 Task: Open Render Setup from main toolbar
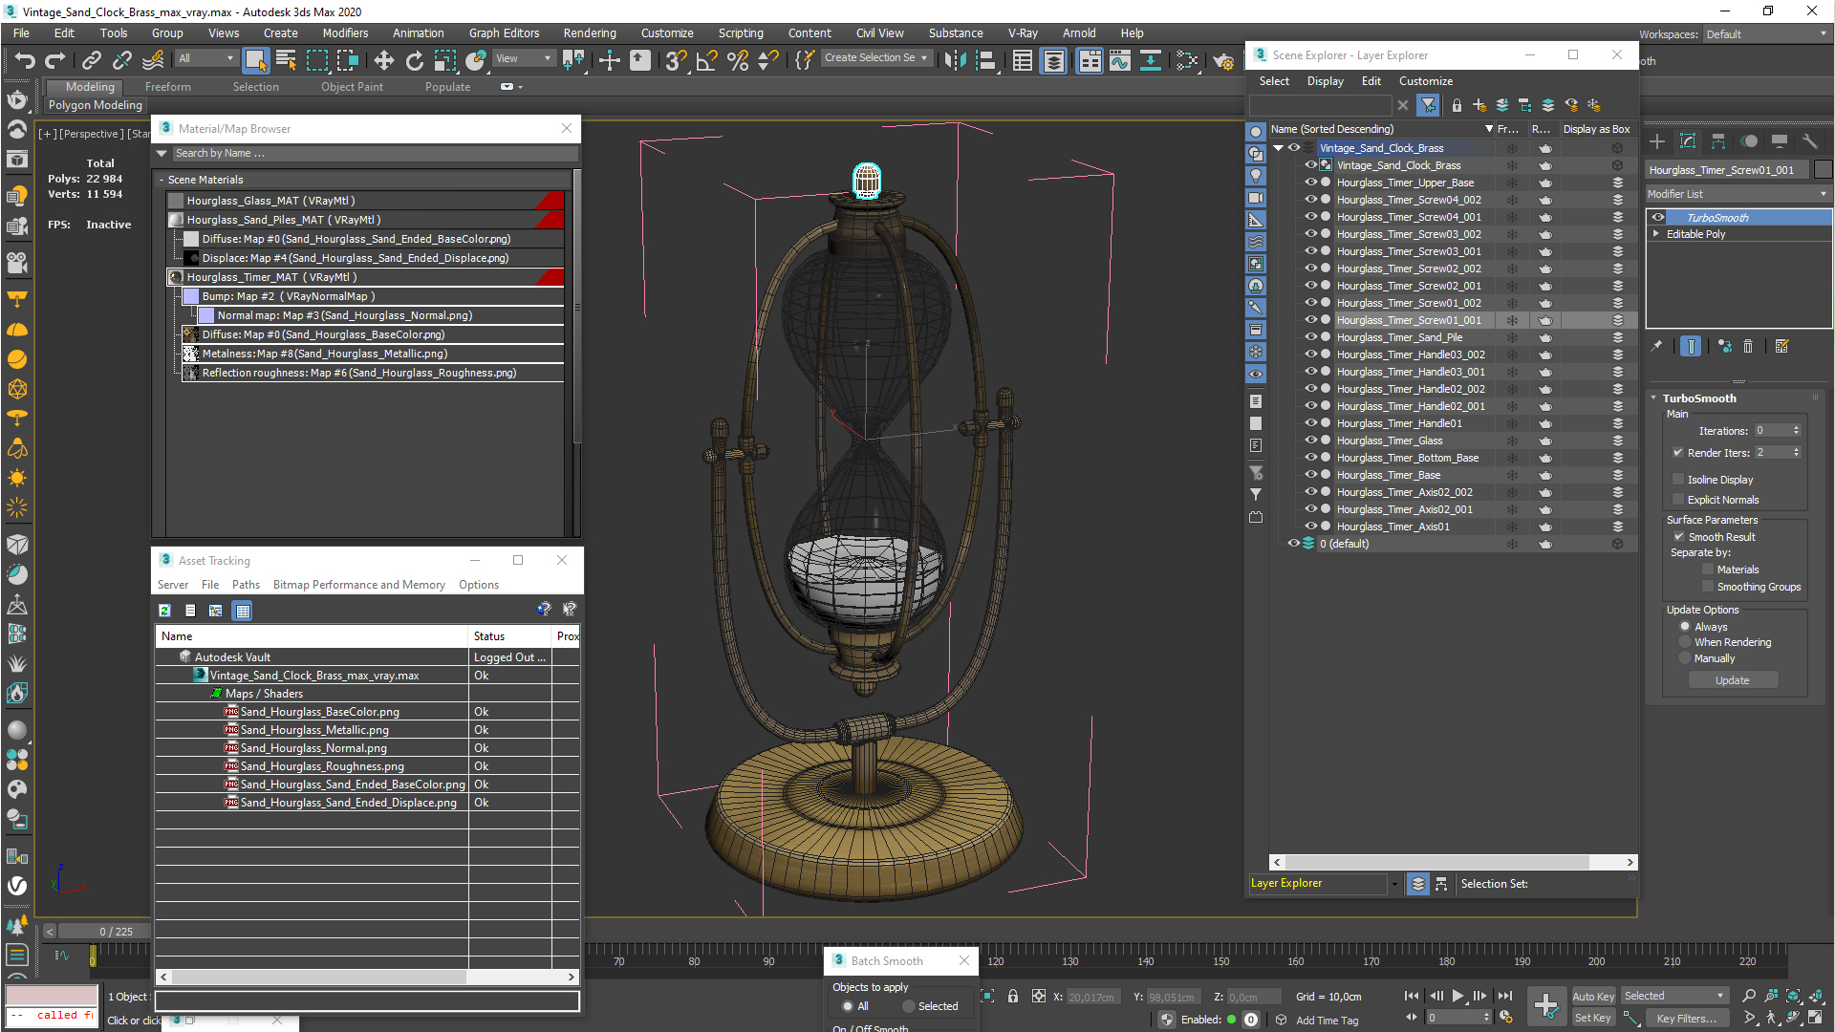(x=1222, y=60)
